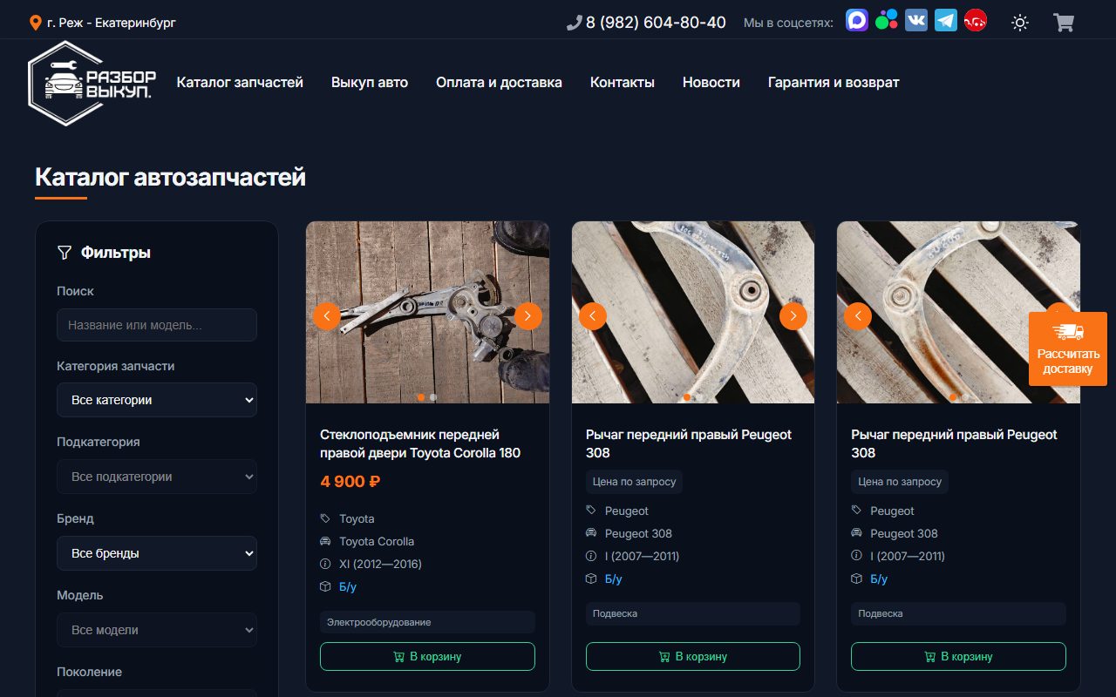Open Стеклоподъемник передней правой двери Toyota Corolla title
This screenshot has width=1116, height=697.
point(420,443)
